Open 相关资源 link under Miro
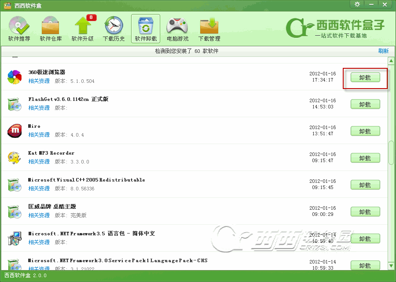The width and height of the screenshot is (396, 282). coord(39,134)
